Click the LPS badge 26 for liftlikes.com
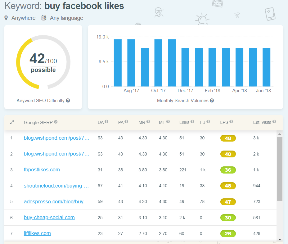Image resolution: width=288 pixels, height=244 pixels. [x=228, y=233]
